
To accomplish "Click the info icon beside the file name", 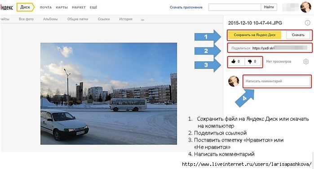I will click(x=307, y=23).
